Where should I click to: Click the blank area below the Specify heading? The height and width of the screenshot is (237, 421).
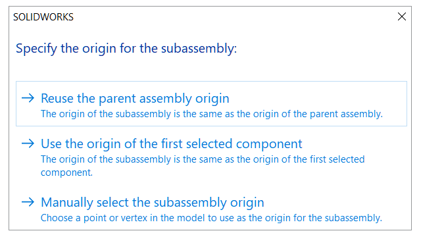point(209,68)
